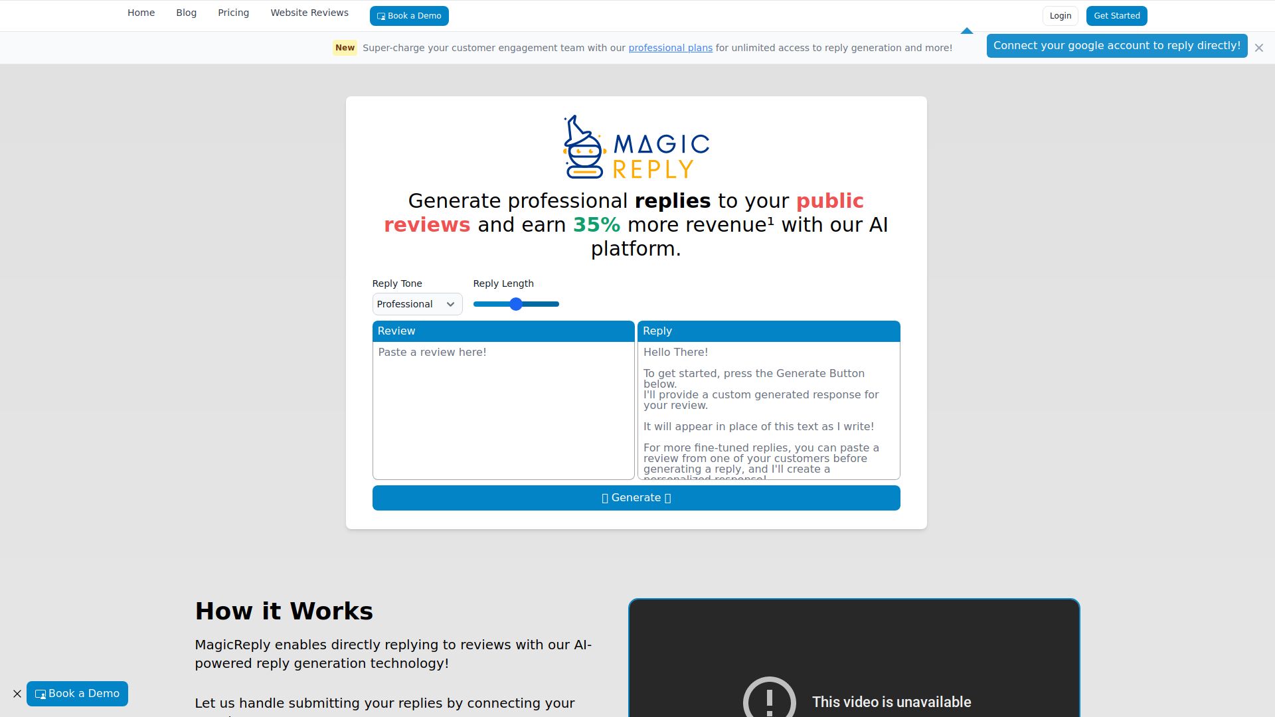
Task: Select Professional from the tone menu
Action: tap(416, 303)
